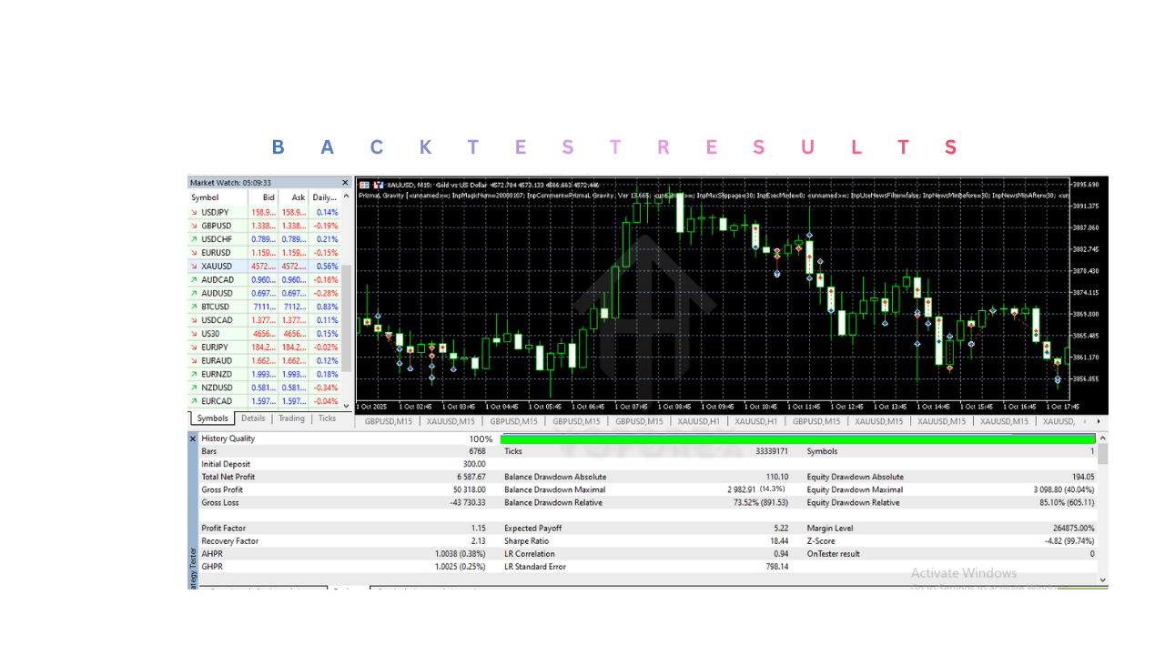This screenshot has width=1165, height=655.
Task: Click the trade levels icon in chart header
Action: [x=378, y=185]
